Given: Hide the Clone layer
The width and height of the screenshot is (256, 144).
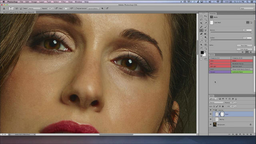Looking at the screenshot, I should (x=211, y=114).
